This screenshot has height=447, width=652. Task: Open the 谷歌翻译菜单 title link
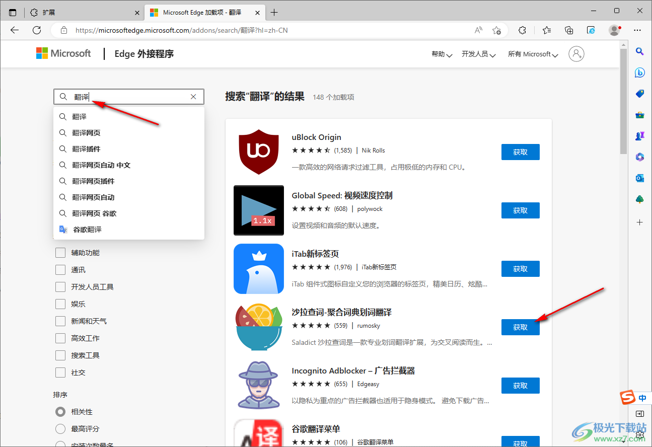coord(316,429)
